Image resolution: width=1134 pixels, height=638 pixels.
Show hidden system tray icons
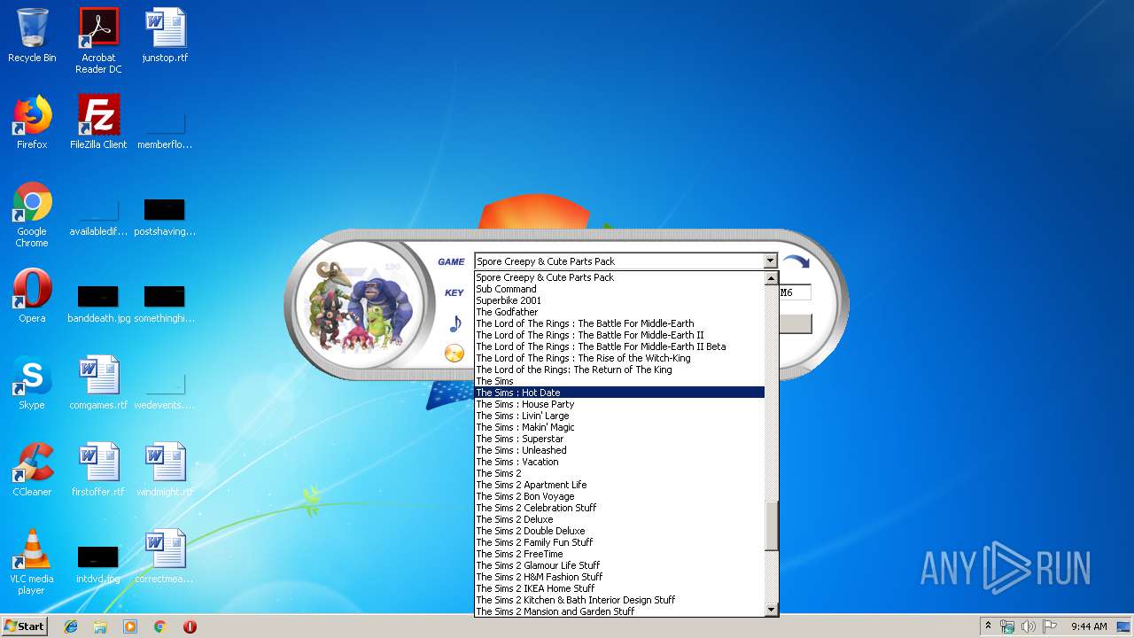(x=989, y=626)
